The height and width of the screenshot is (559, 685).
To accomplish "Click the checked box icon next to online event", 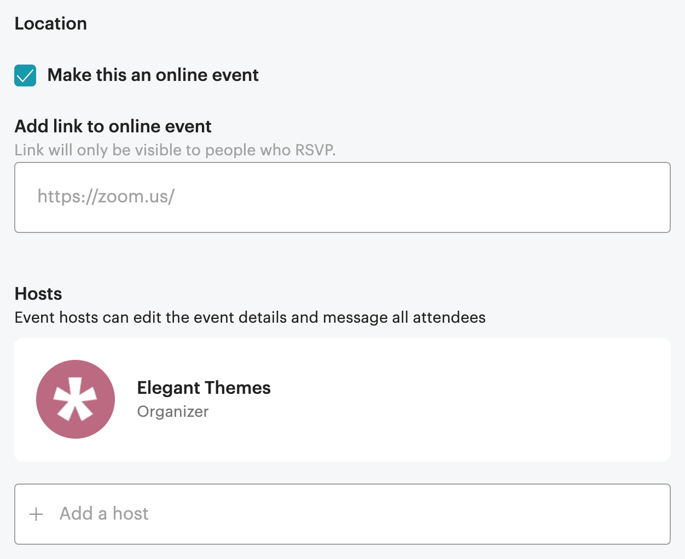I will click(25, 75).
